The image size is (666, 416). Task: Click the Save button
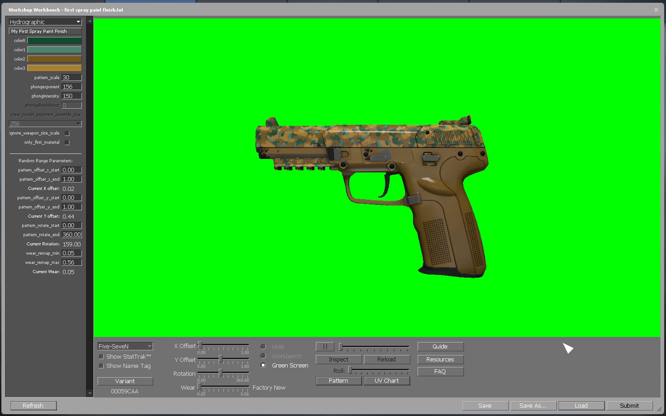coord(485,406)
